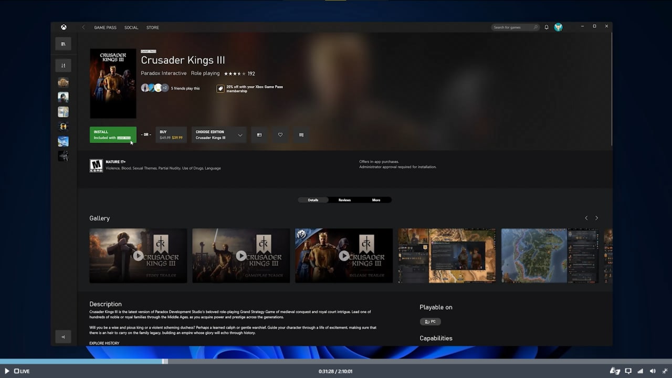The width and height of the screenshot is (672, 378).
Task: Switch to the More tab
Action: (x=376, y=200)
